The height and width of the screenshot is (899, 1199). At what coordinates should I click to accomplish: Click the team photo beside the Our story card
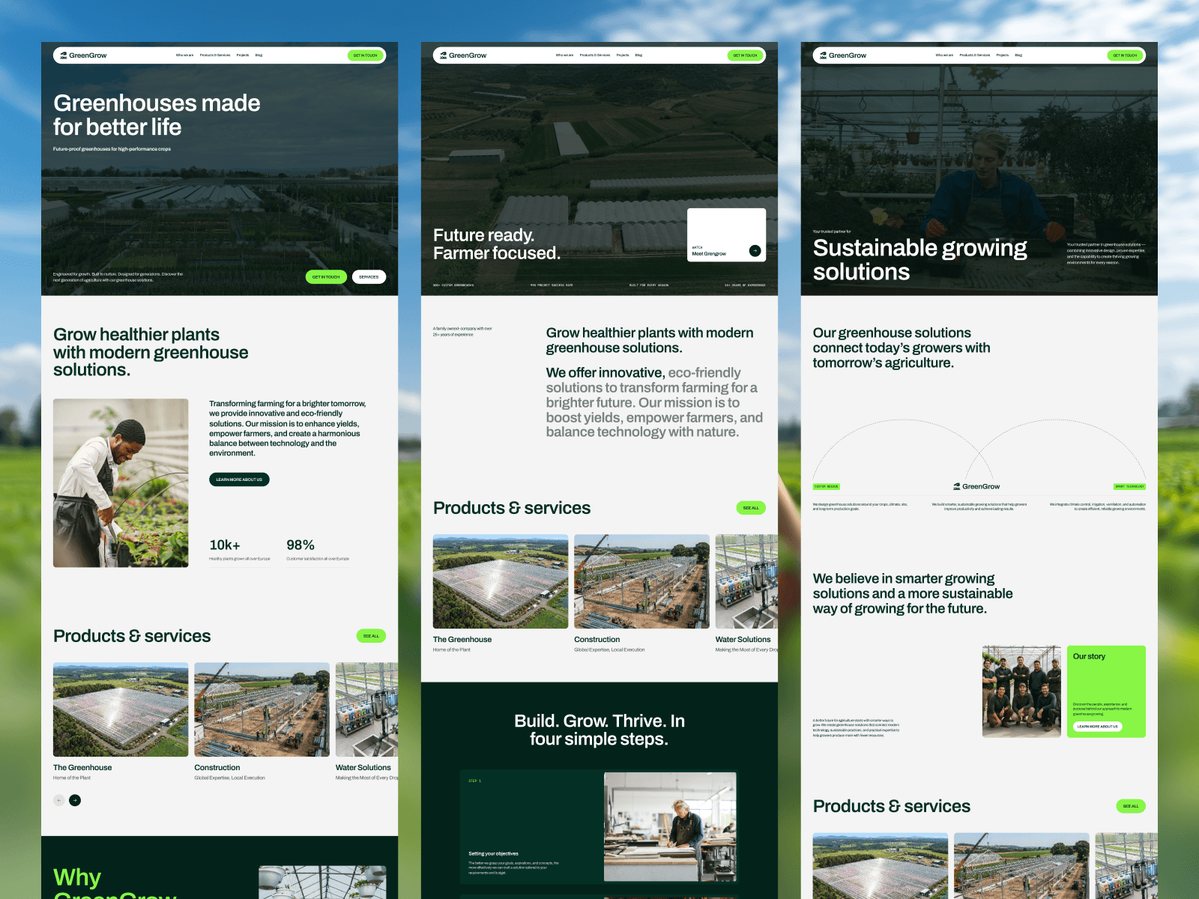[1021, 691]
